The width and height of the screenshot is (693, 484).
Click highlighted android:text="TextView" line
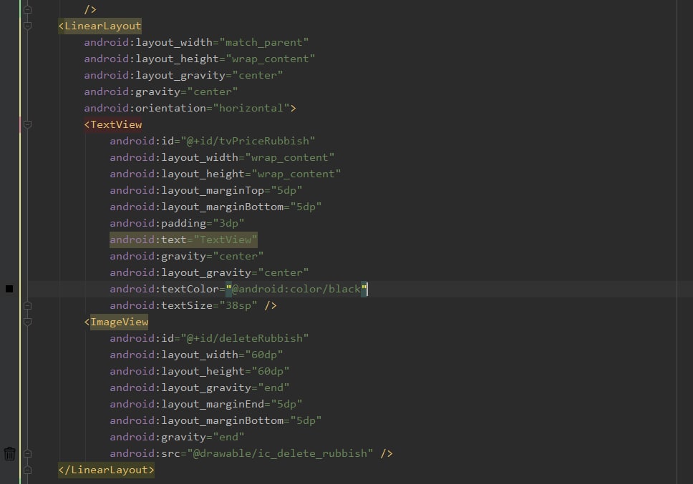click(183, 239)
